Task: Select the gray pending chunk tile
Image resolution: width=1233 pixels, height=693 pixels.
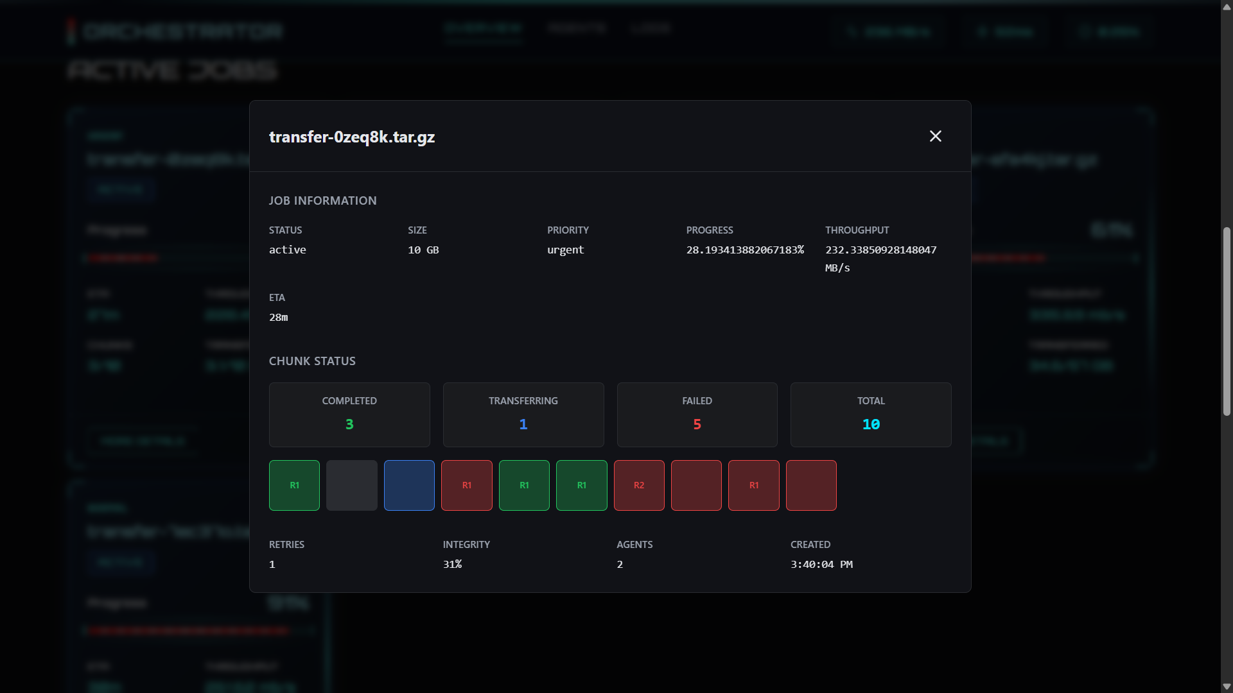Action: pos(351,485)
